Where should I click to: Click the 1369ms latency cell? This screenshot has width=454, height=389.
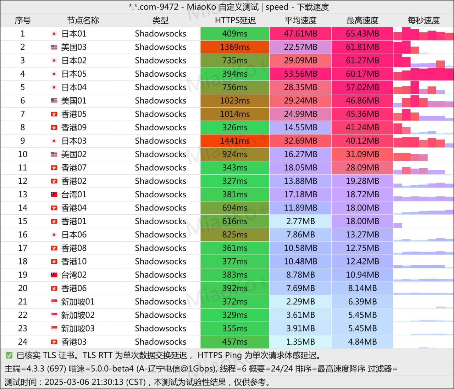(x=235, y=47)
